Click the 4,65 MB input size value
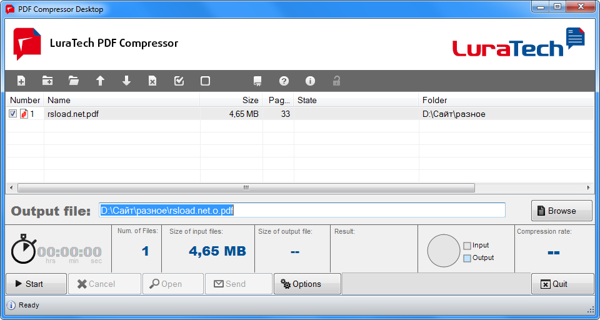The width and height of the screenshot is (600, 320). (x=217, y=251)
